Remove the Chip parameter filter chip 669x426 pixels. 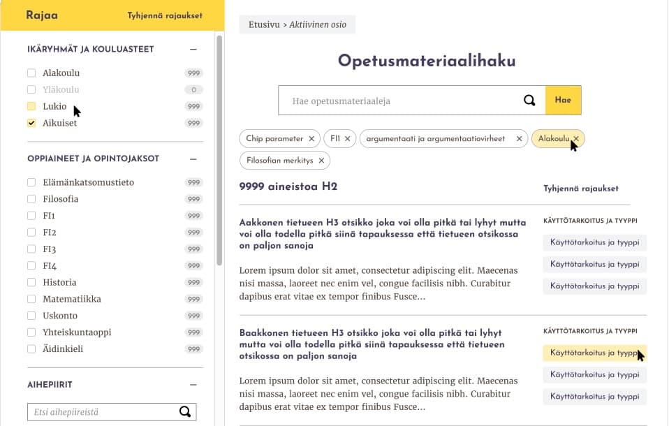311,138
